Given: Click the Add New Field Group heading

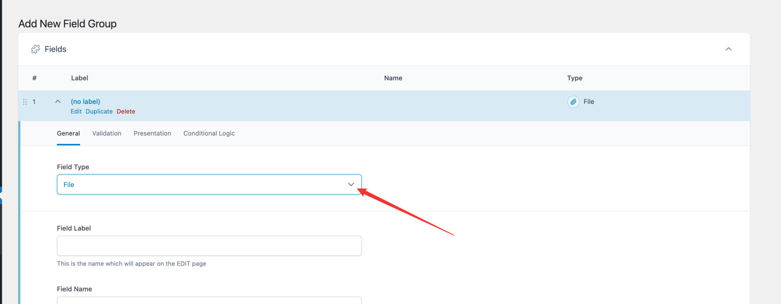Looking at the screenshot, I should [x=67, y=24].
